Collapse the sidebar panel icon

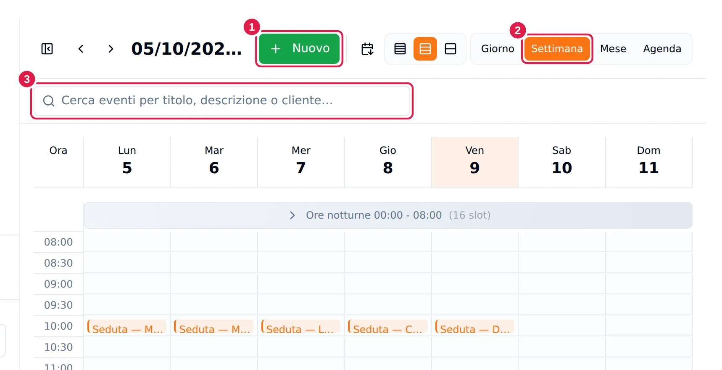47,49
